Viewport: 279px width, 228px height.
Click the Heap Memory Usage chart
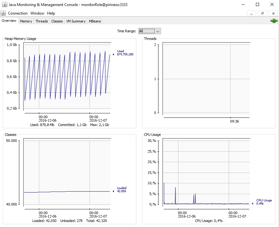tap(67, 76)
